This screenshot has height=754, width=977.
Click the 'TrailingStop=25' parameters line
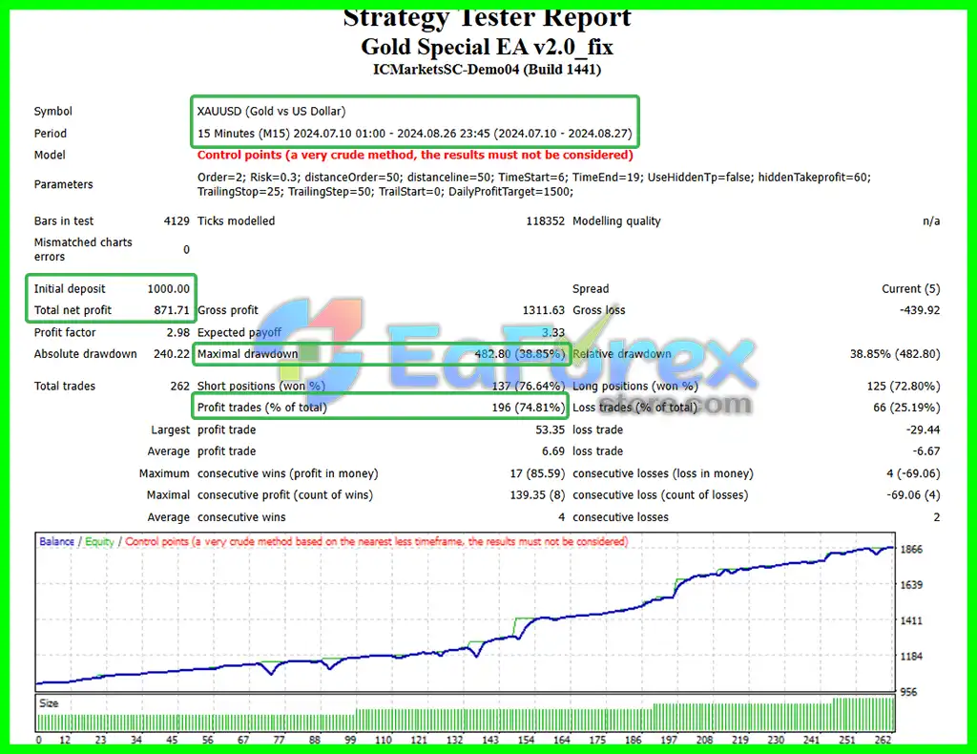(x=385, y=192)
